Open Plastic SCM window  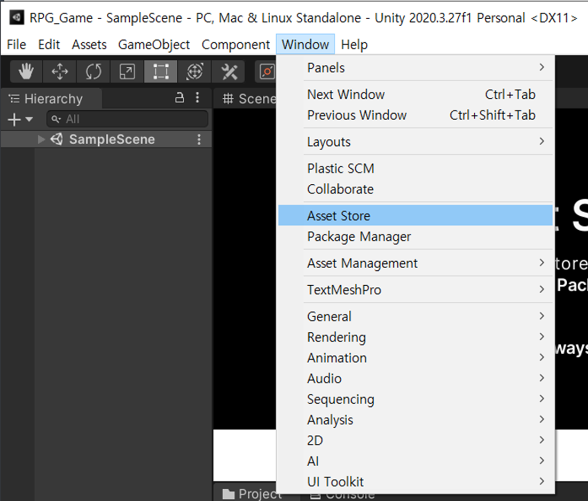coord(415,168)
